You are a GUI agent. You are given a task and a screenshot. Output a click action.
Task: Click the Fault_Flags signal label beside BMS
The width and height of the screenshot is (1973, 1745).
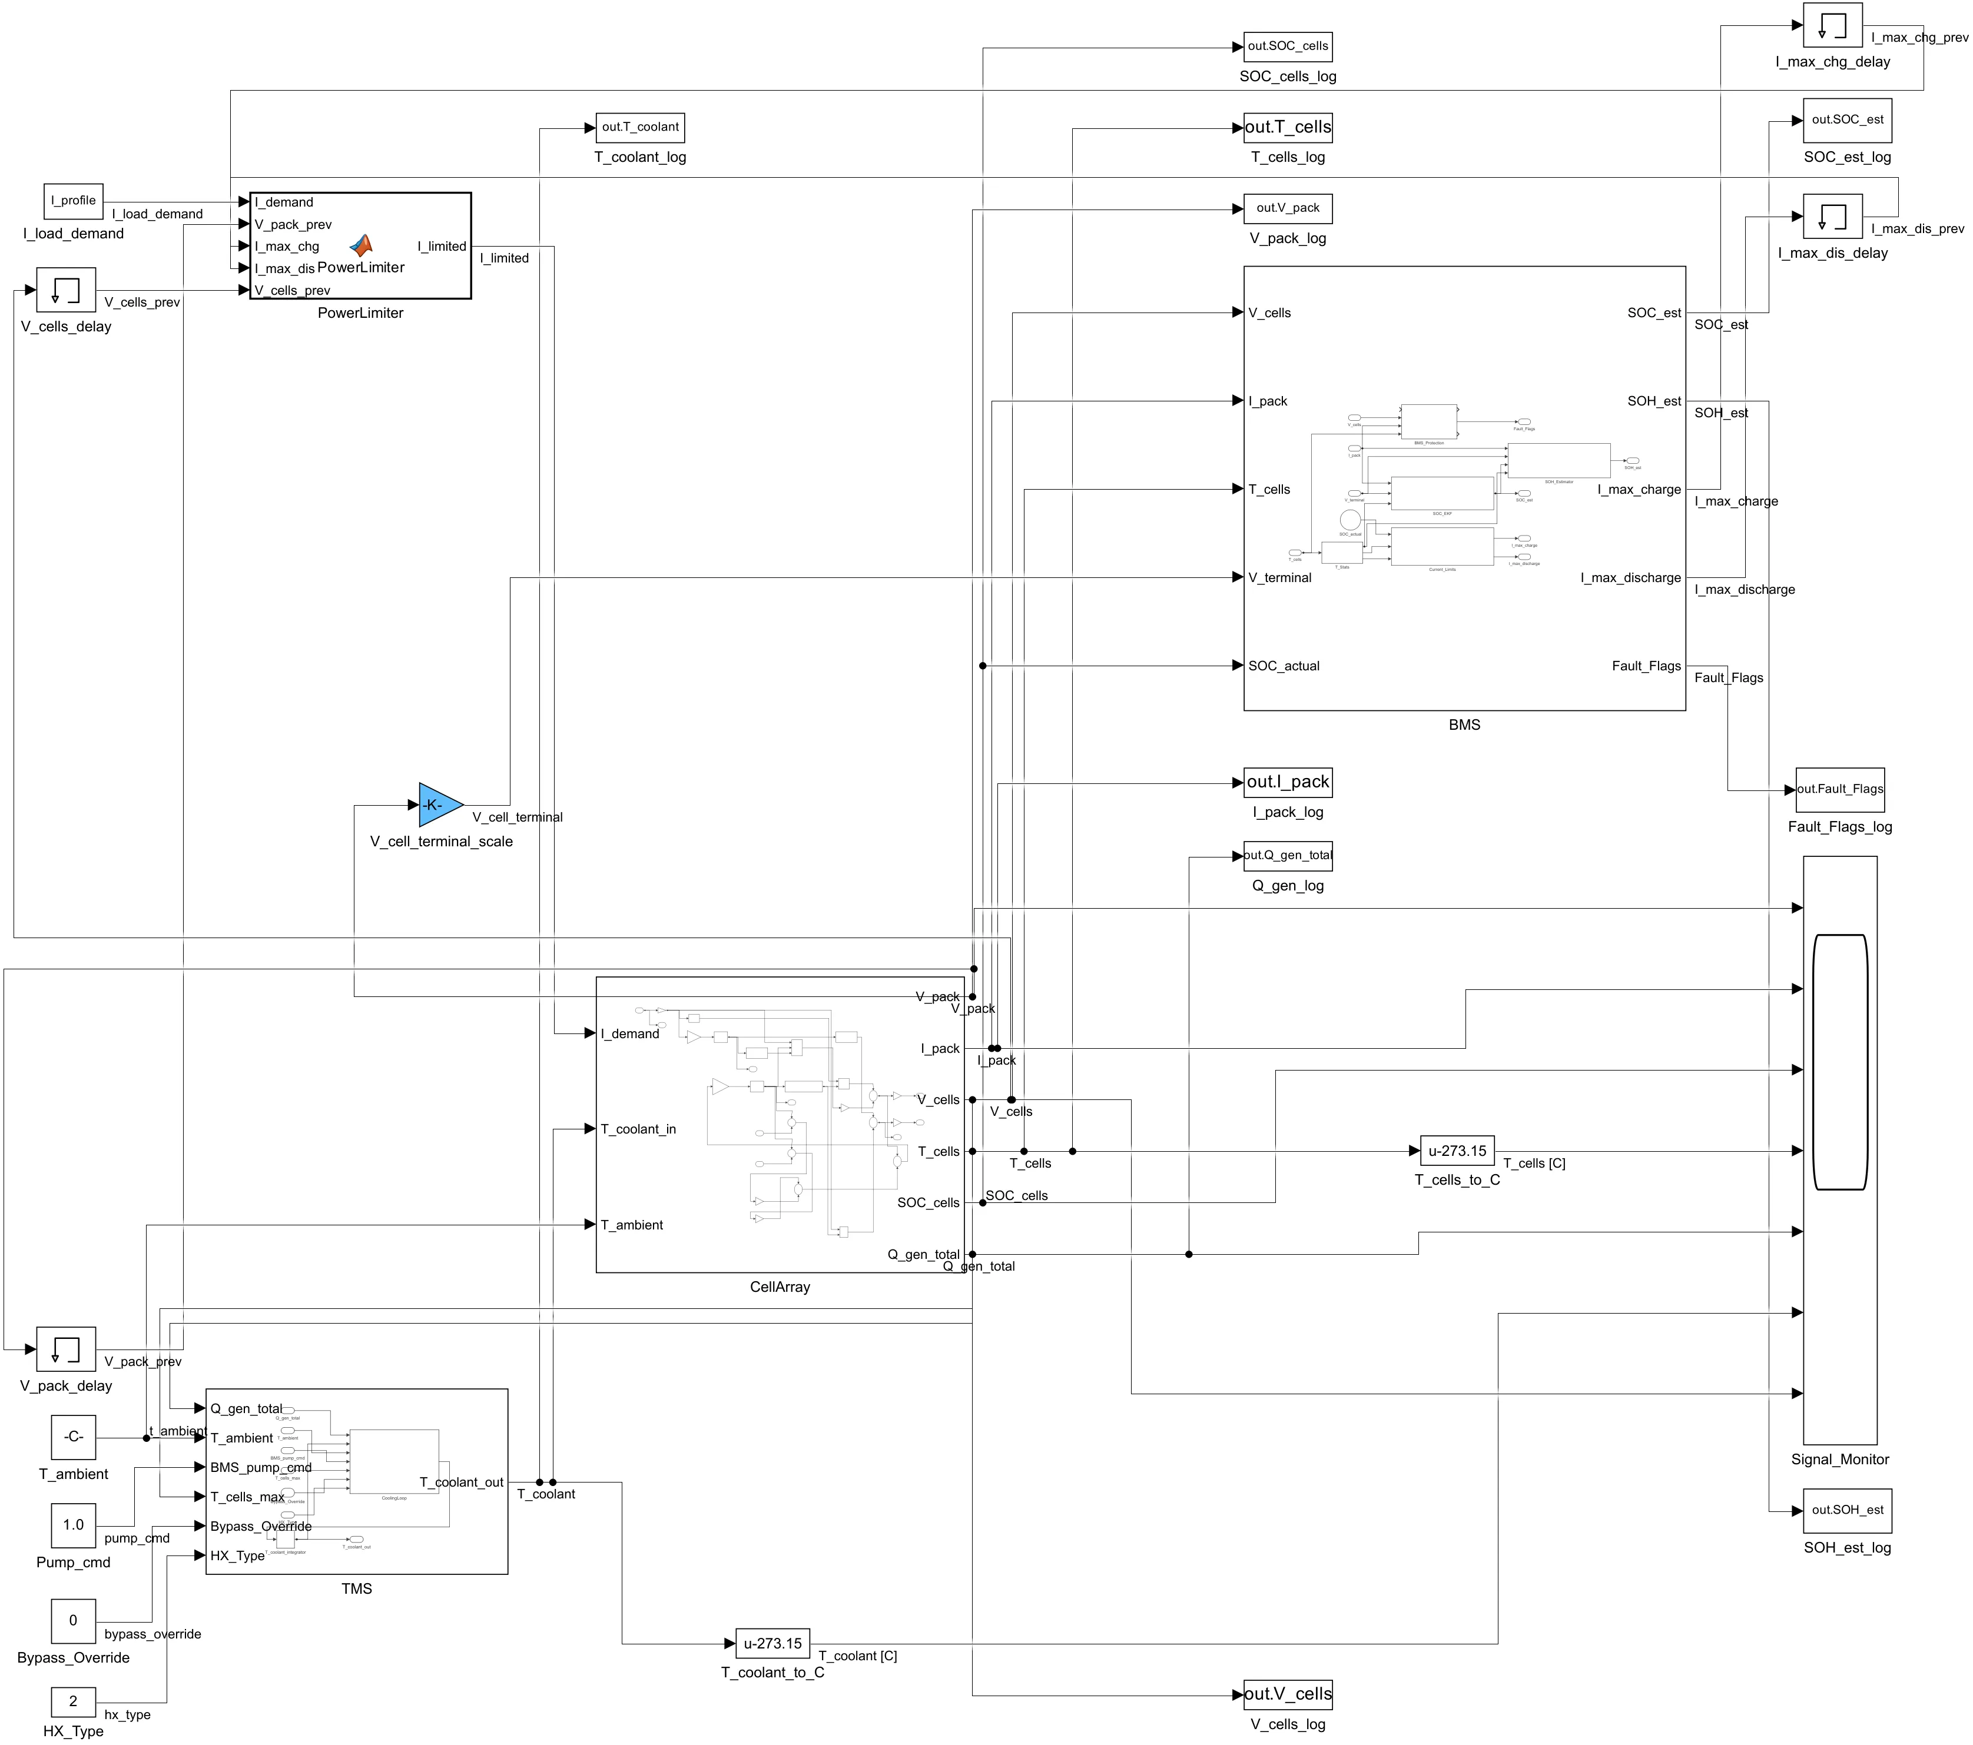(x=1729, y=678)
